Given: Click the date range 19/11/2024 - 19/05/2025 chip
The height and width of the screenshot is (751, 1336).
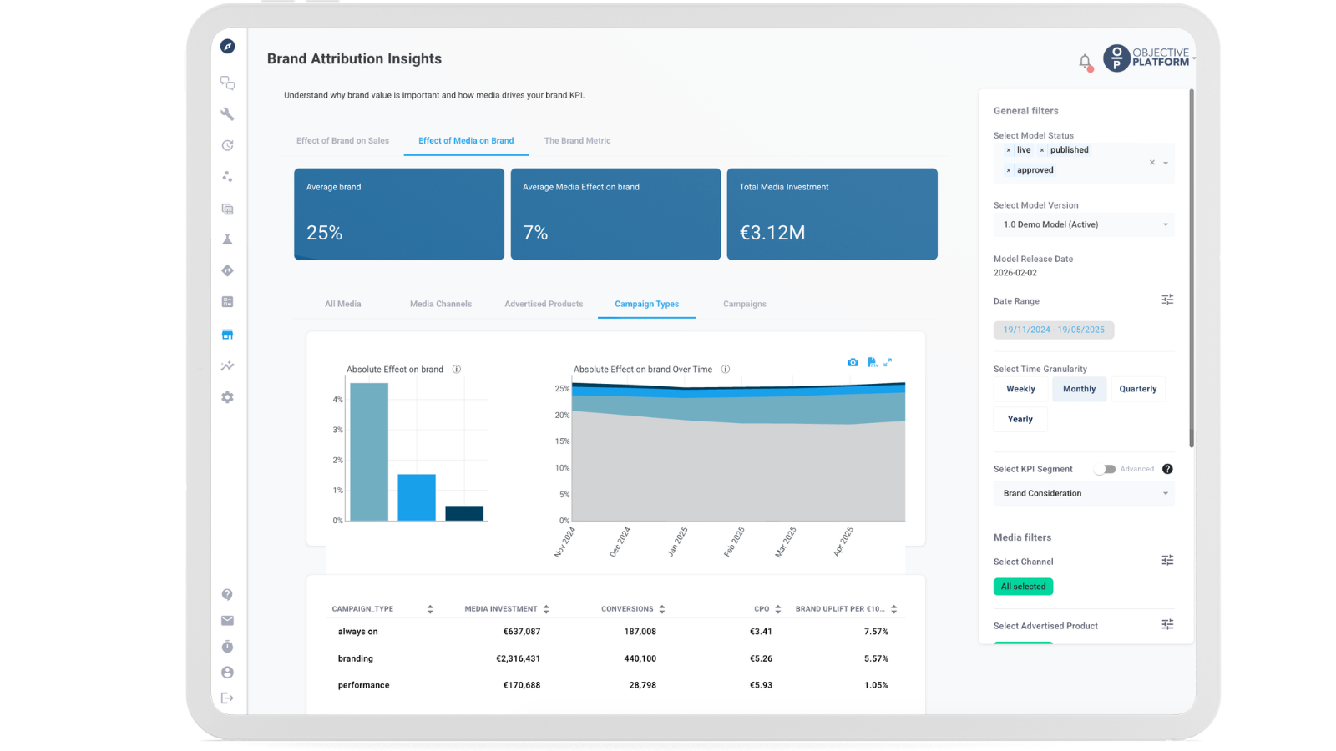Looking at the screenshot, I should coord(1054,330).
